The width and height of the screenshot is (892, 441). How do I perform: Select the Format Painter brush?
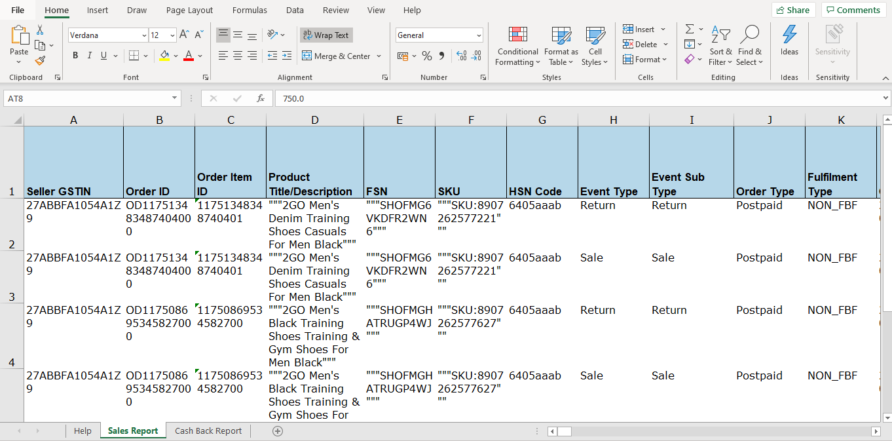(x=40, y=61)
